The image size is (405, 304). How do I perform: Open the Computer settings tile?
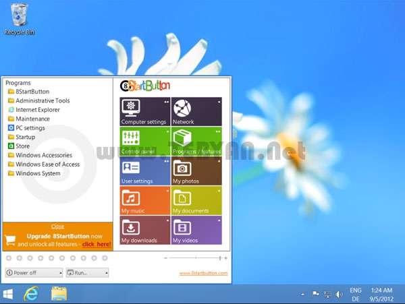tap(144, 111)
